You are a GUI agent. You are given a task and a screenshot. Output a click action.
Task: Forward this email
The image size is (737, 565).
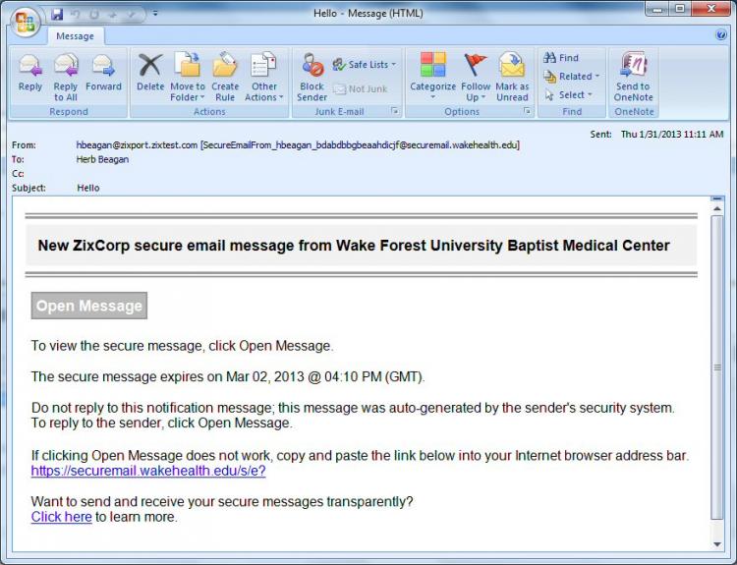pos(103,74)
